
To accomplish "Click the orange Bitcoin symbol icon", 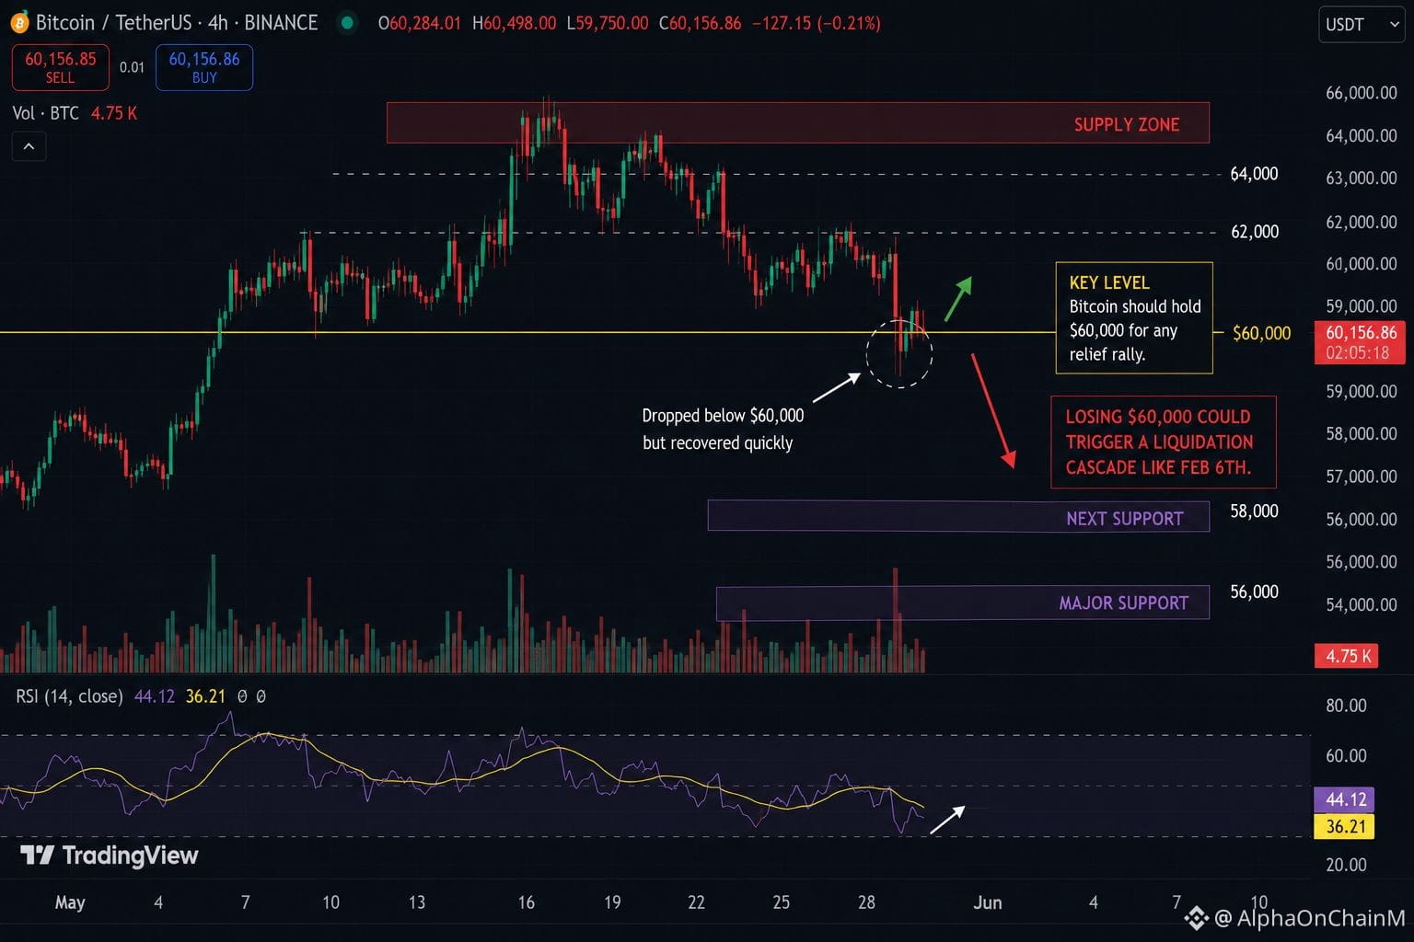I will (20, 22).
